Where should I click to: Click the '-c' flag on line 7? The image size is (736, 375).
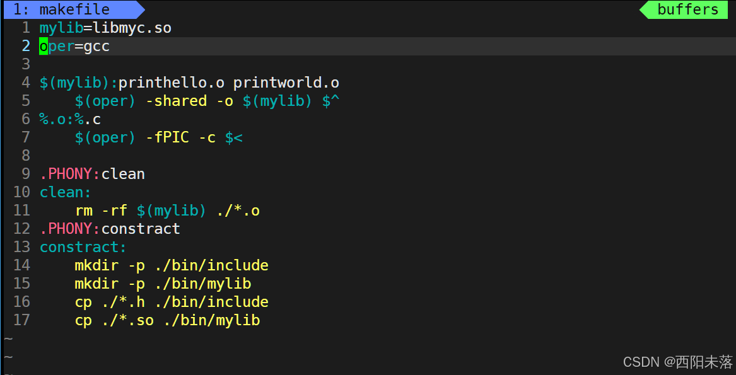(207, 137)
